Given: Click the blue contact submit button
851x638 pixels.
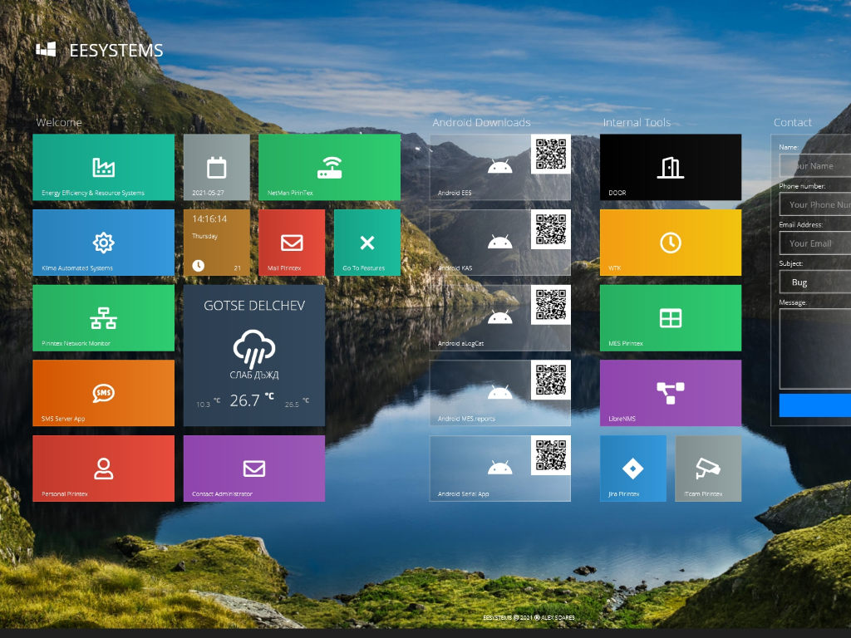Looking at the screenshot, I should coord(815,405).
